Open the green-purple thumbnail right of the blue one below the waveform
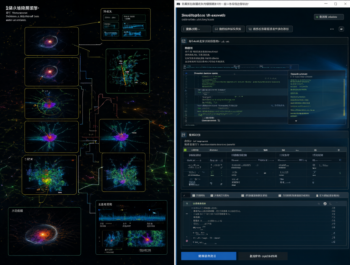This screenshot has width=350, height=265. 146,238
